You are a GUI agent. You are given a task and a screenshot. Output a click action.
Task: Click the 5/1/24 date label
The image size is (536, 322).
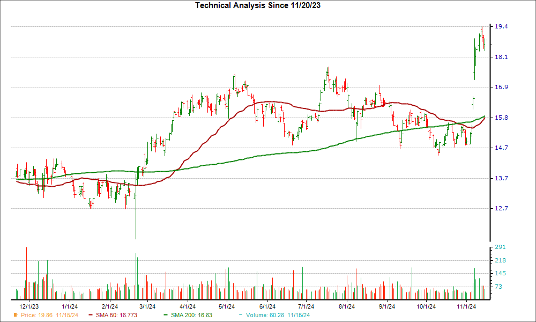coord(227,306)
